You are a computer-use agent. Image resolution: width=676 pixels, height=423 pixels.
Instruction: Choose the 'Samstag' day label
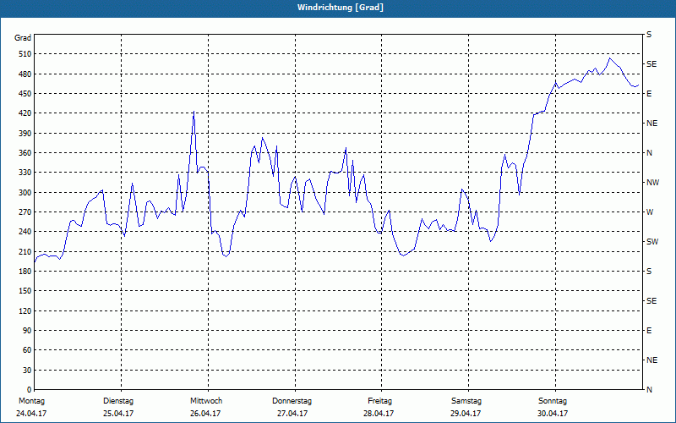click(x=466, y=401)
